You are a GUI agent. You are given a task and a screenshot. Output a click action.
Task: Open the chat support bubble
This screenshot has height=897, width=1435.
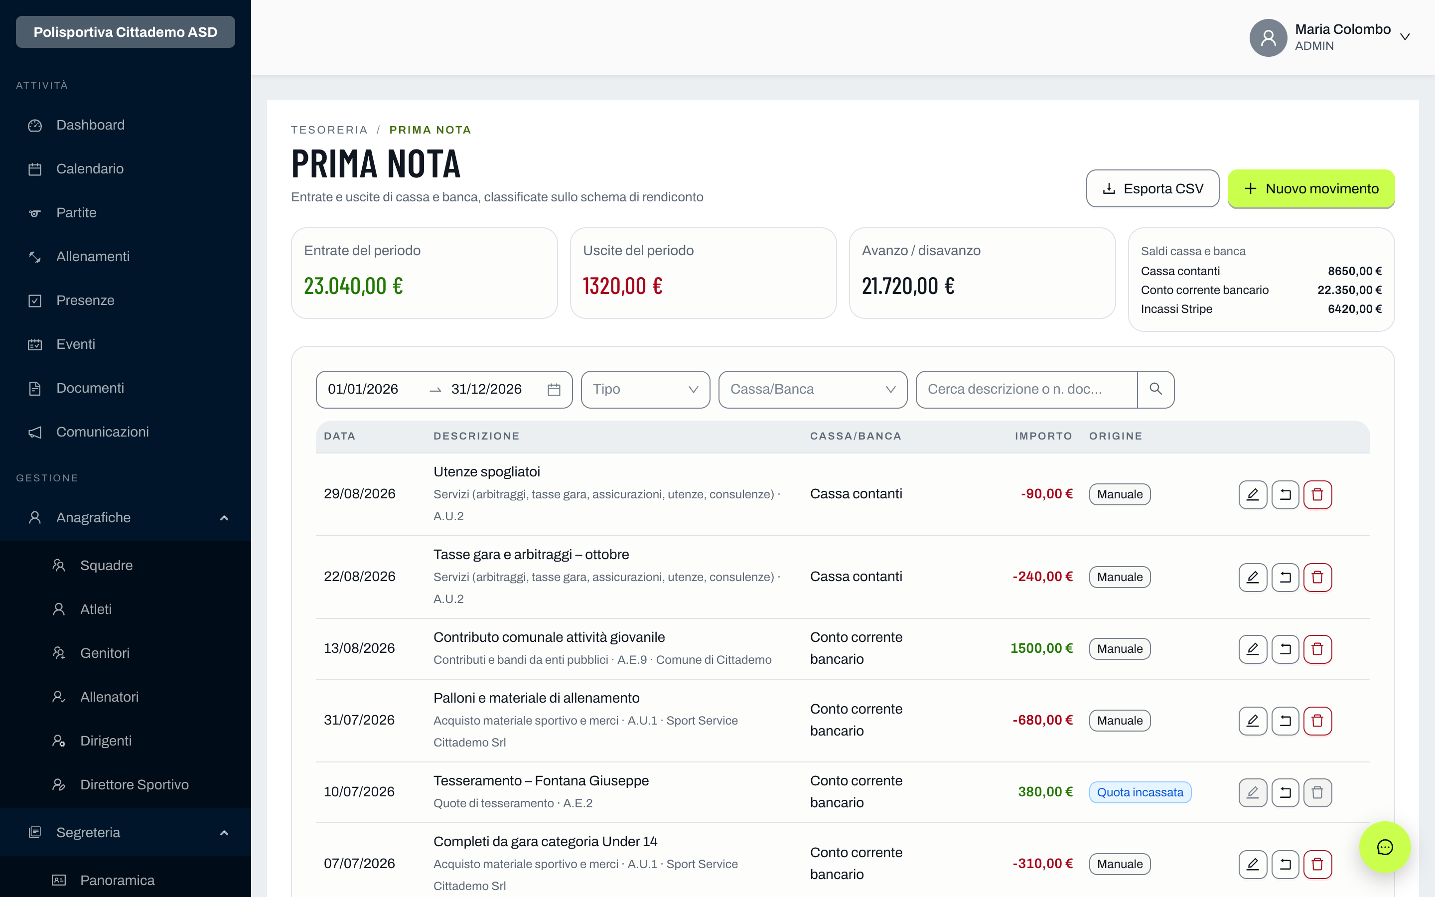(1385, 847)
